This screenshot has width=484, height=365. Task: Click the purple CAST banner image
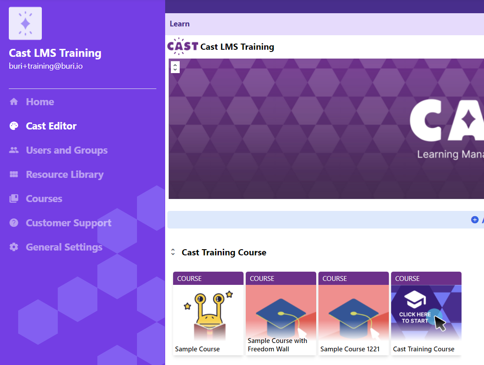pos(326,129)
